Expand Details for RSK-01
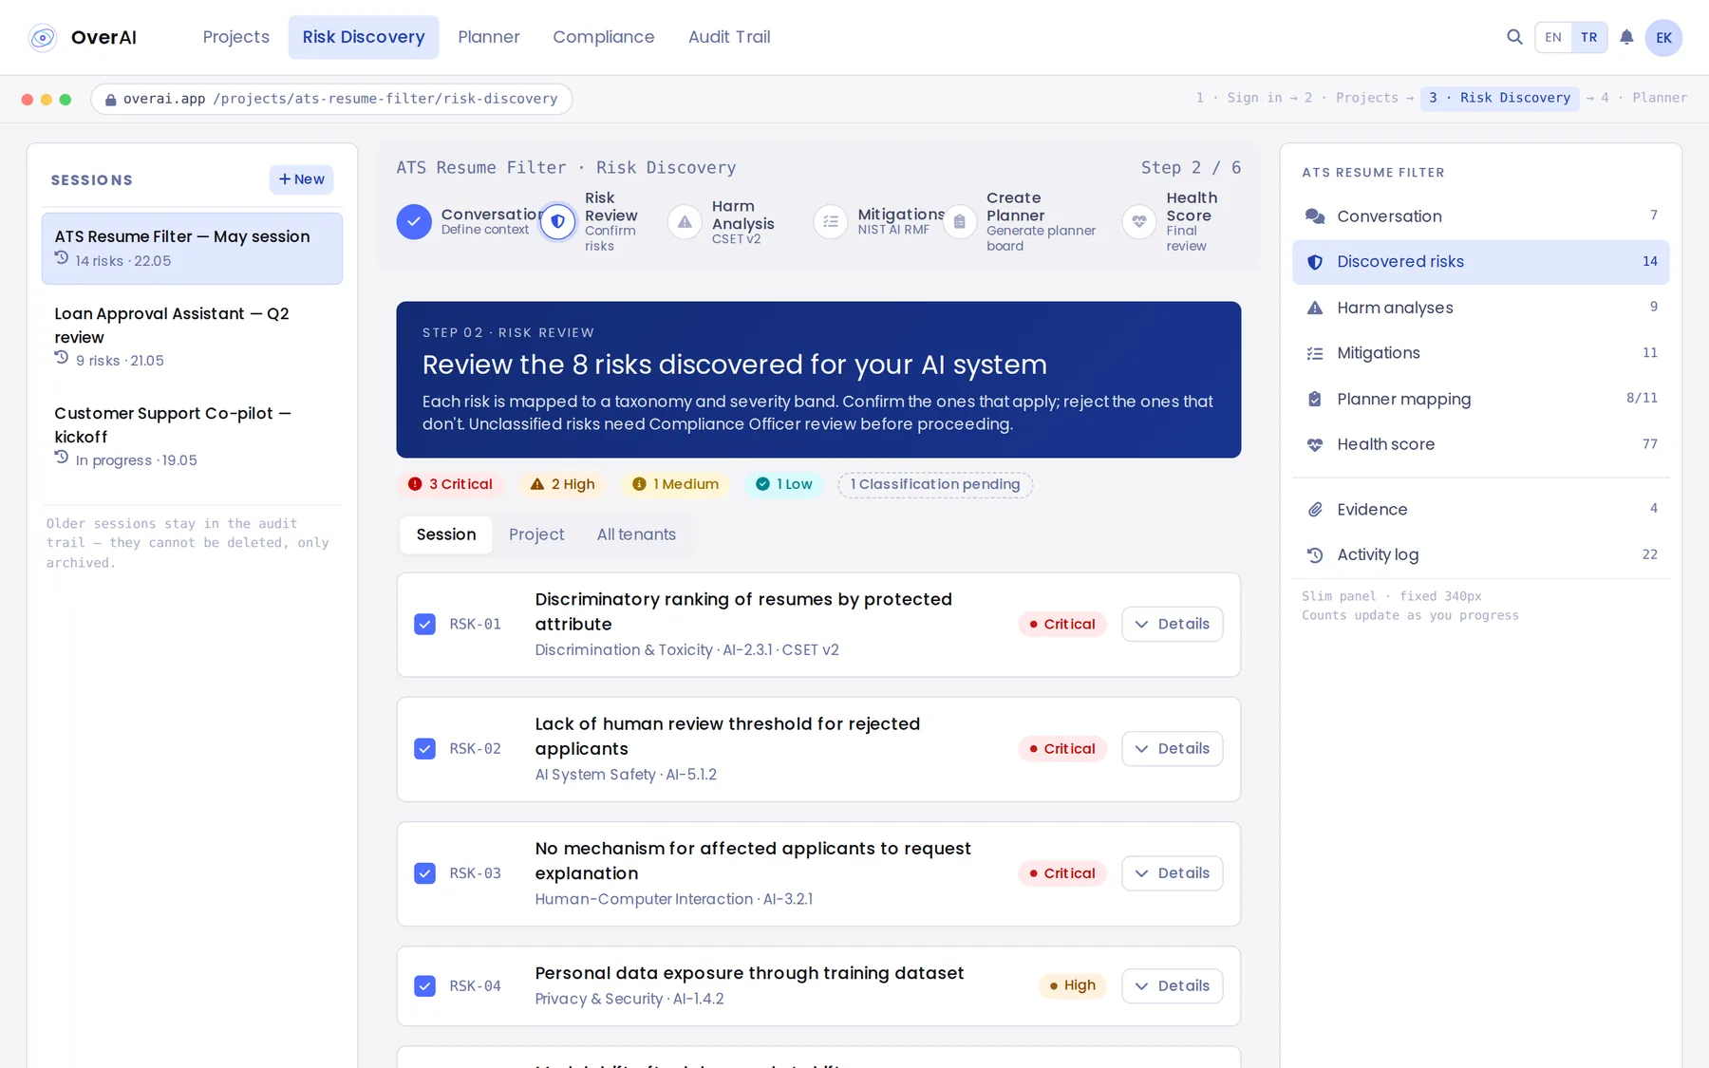Screen dimensions: 1709x1068 point(1172,625)
